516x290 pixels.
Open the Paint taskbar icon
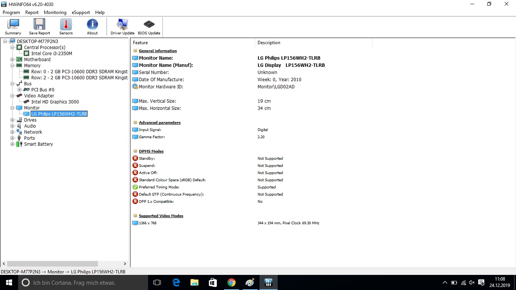pyautogui.click(x=250, y=282)
